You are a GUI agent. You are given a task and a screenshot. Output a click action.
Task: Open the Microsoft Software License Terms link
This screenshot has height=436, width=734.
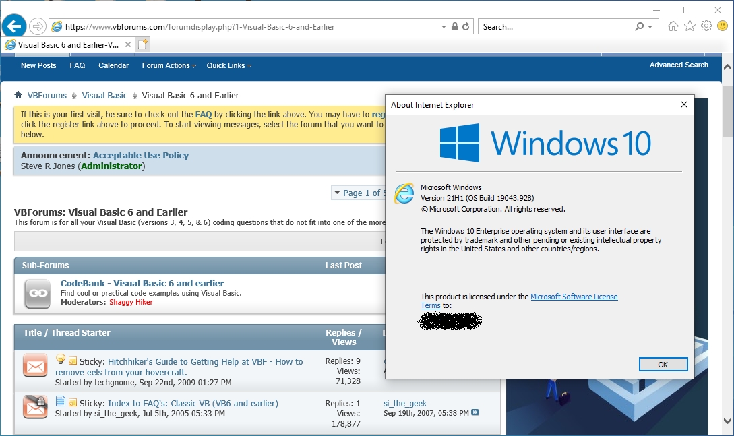click(x=574, y=297)
